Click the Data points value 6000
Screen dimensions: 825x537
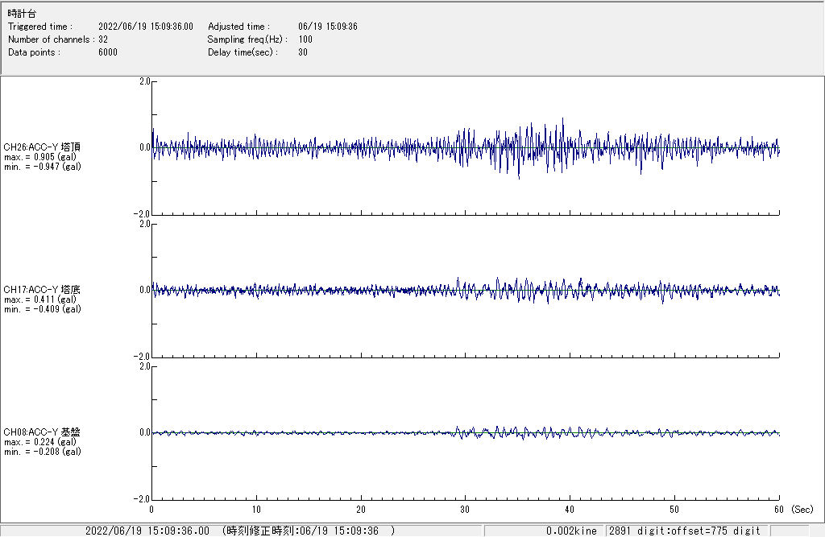click(107, 52)
